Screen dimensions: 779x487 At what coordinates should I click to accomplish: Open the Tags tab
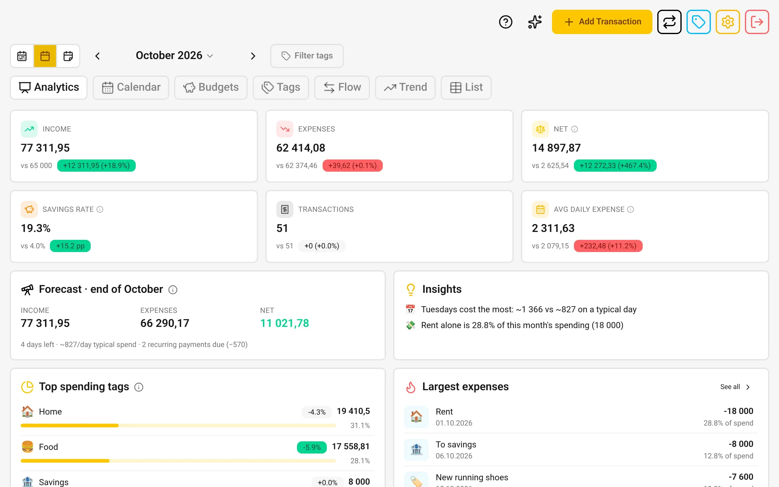(x=281, y=88)
